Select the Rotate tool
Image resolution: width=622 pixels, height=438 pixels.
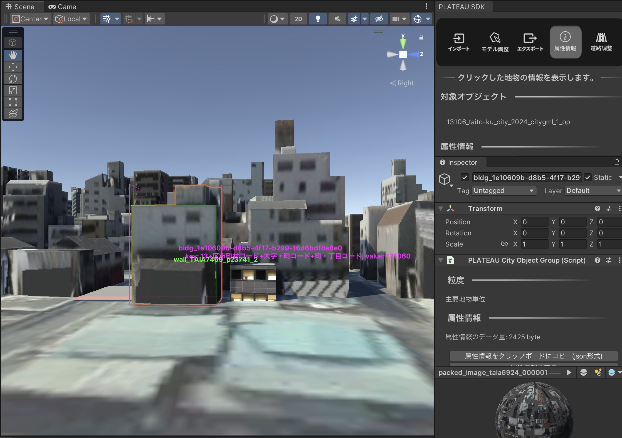pyautogui.click(x=13, y=78)
